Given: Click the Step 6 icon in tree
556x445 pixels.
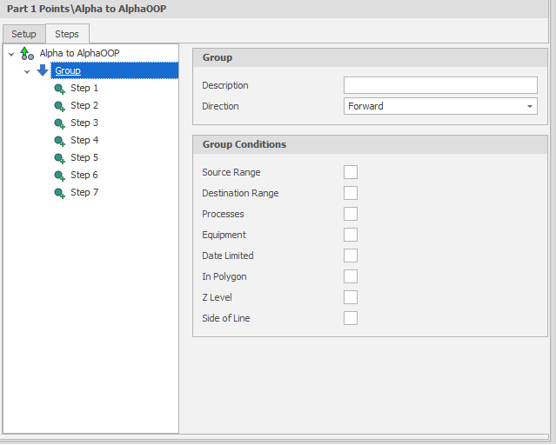Looking at the screenshot, I should click(x=59, y=176).
